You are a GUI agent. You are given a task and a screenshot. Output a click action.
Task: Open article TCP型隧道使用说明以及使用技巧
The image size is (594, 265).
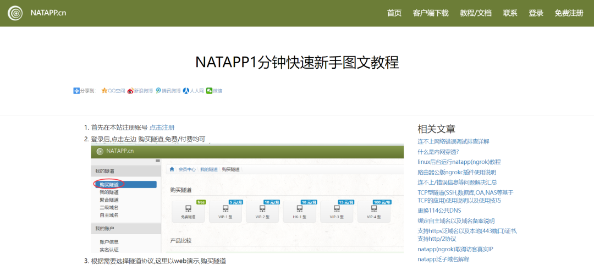pyautogui.click(x=466, y=196)
